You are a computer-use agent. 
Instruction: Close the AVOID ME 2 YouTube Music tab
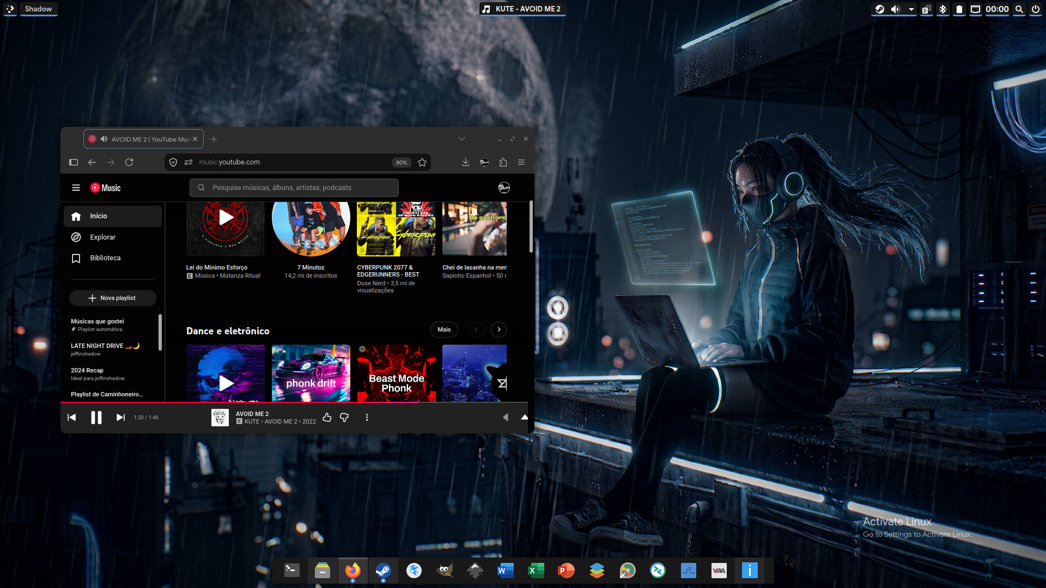point(195,139)
